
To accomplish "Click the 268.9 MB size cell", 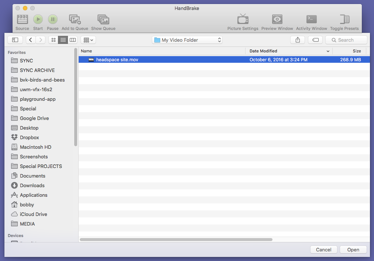I will pyautogui.click(x=350, y=60).
